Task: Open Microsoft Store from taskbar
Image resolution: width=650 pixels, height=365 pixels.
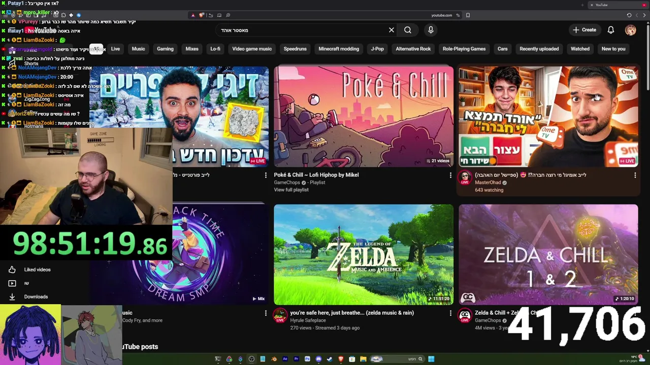Action: tap(352, 359)
